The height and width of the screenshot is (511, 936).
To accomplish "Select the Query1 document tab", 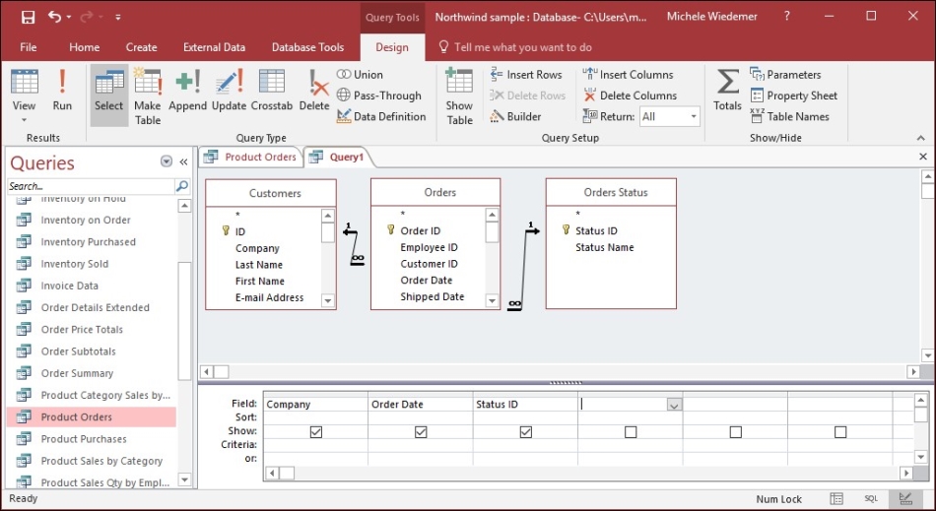I will (338, 157).
